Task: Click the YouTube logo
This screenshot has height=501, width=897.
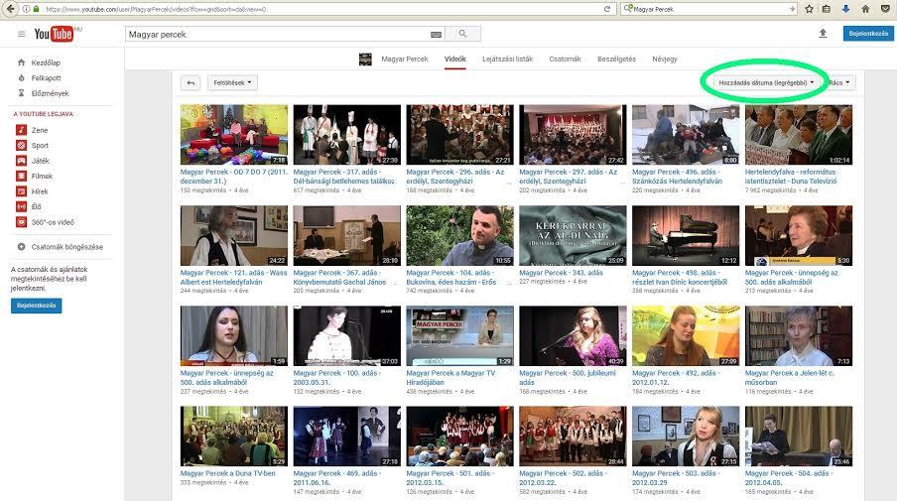Action: pos(56,34)
